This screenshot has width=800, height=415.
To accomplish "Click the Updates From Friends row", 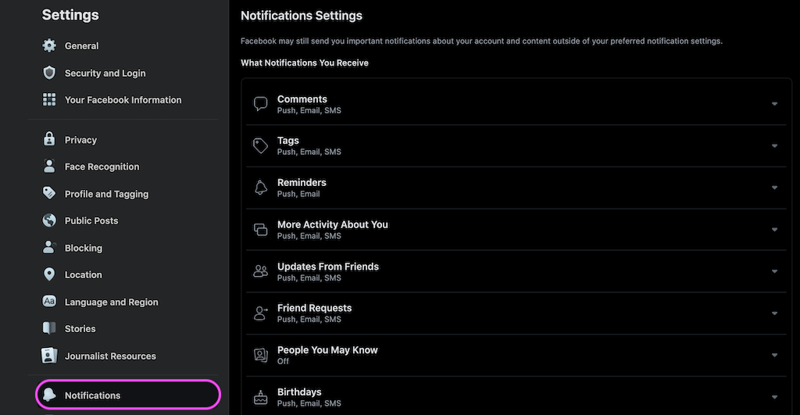I will click(516, 271).
